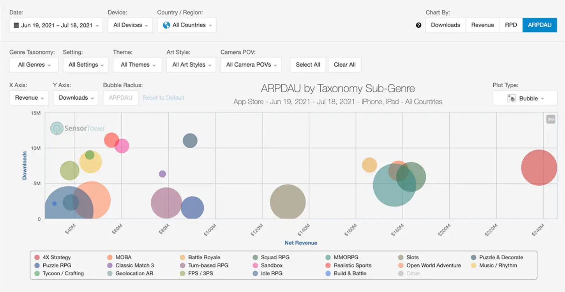Toggle Tycoon / Crafting legend entry
Viewport: 565px width, 292px height.
click(59, 273)
